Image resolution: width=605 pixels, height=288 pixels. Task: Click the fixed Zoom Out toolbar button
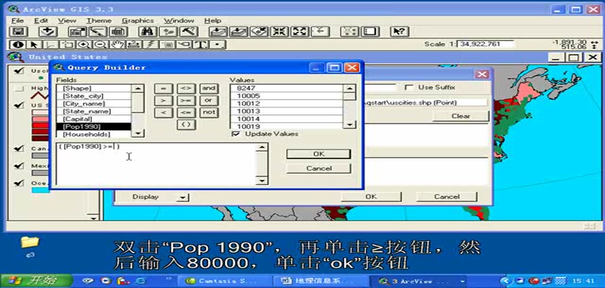[x=299, y=32]
